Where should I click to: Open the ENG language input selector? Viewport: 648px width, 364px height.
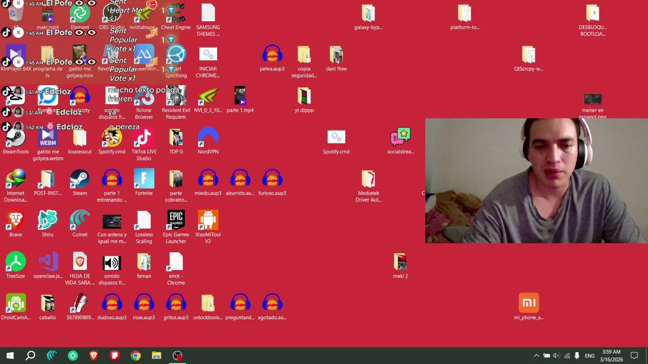click(590, 355)
